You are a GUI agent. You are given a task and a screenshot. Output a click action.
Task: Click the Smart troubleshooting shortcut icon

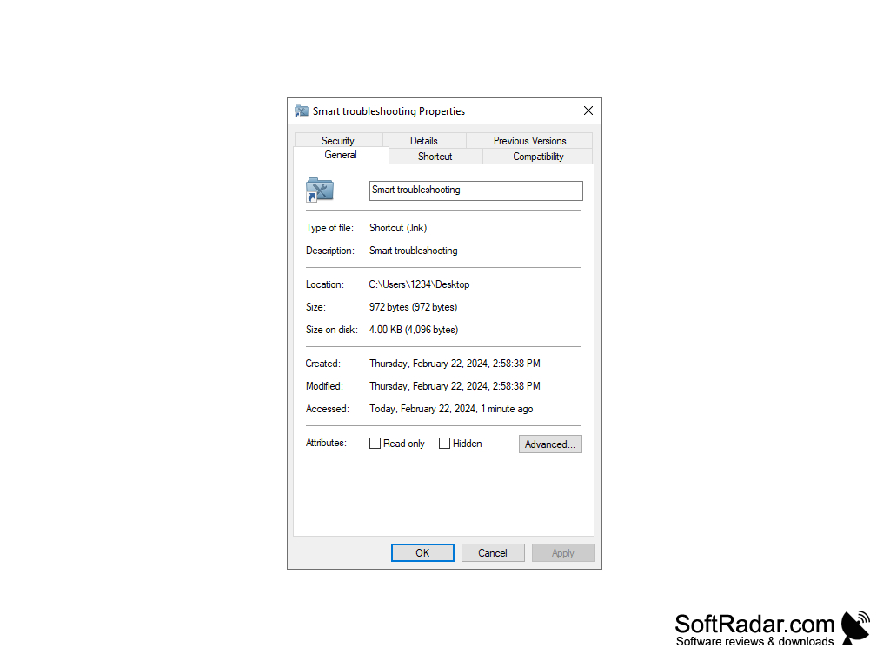[318, 190]
